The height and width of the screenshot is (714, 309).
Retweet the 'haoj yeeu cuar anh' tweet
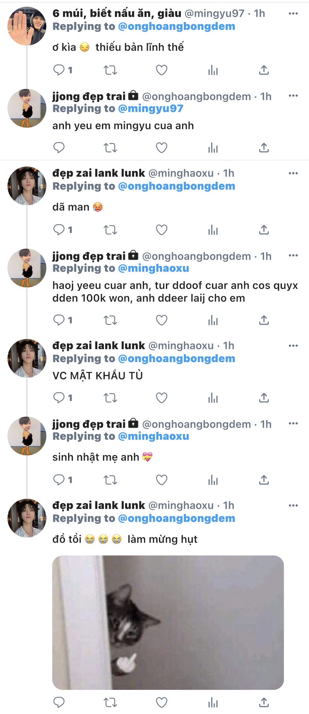pos(110,320)
